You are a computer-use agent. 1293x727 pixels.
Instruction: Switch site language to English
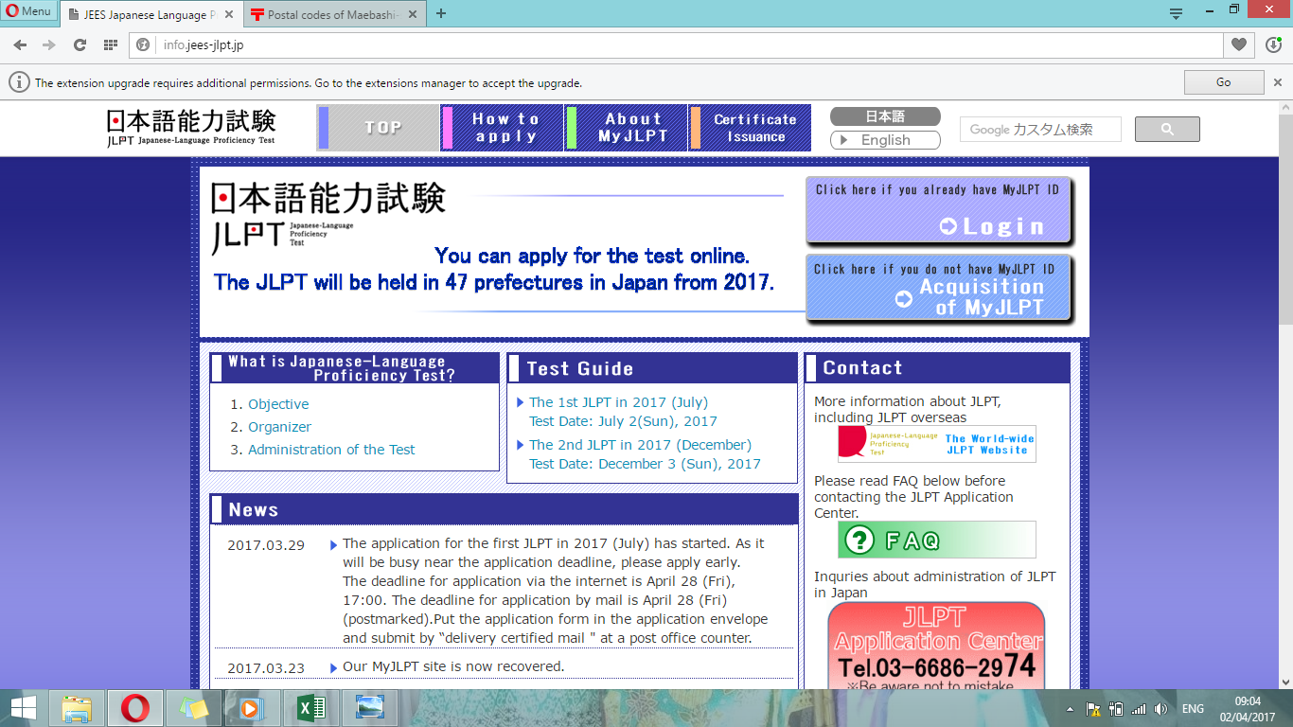(x=885, y=140)
